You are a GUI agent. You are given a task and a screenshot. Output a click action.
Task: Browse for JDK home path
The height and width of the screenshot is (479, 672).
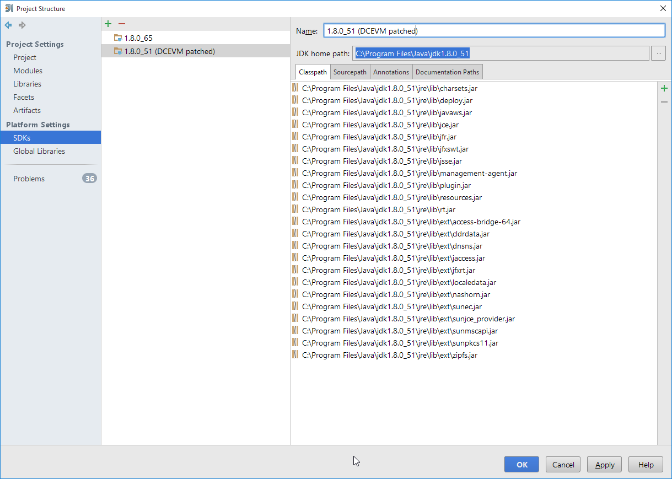coord(658,53)
